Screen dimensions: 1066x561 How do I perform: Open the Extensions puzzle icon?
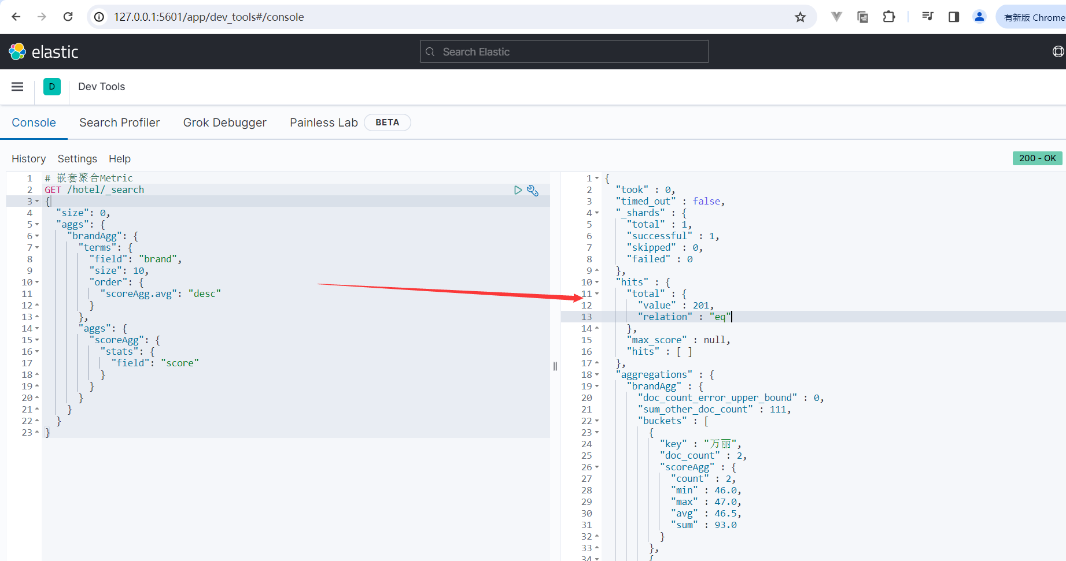point(889,17)
